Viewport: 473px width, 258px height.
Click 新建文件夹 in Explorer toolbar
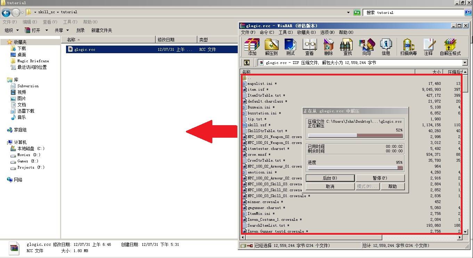tap(101, 30)
